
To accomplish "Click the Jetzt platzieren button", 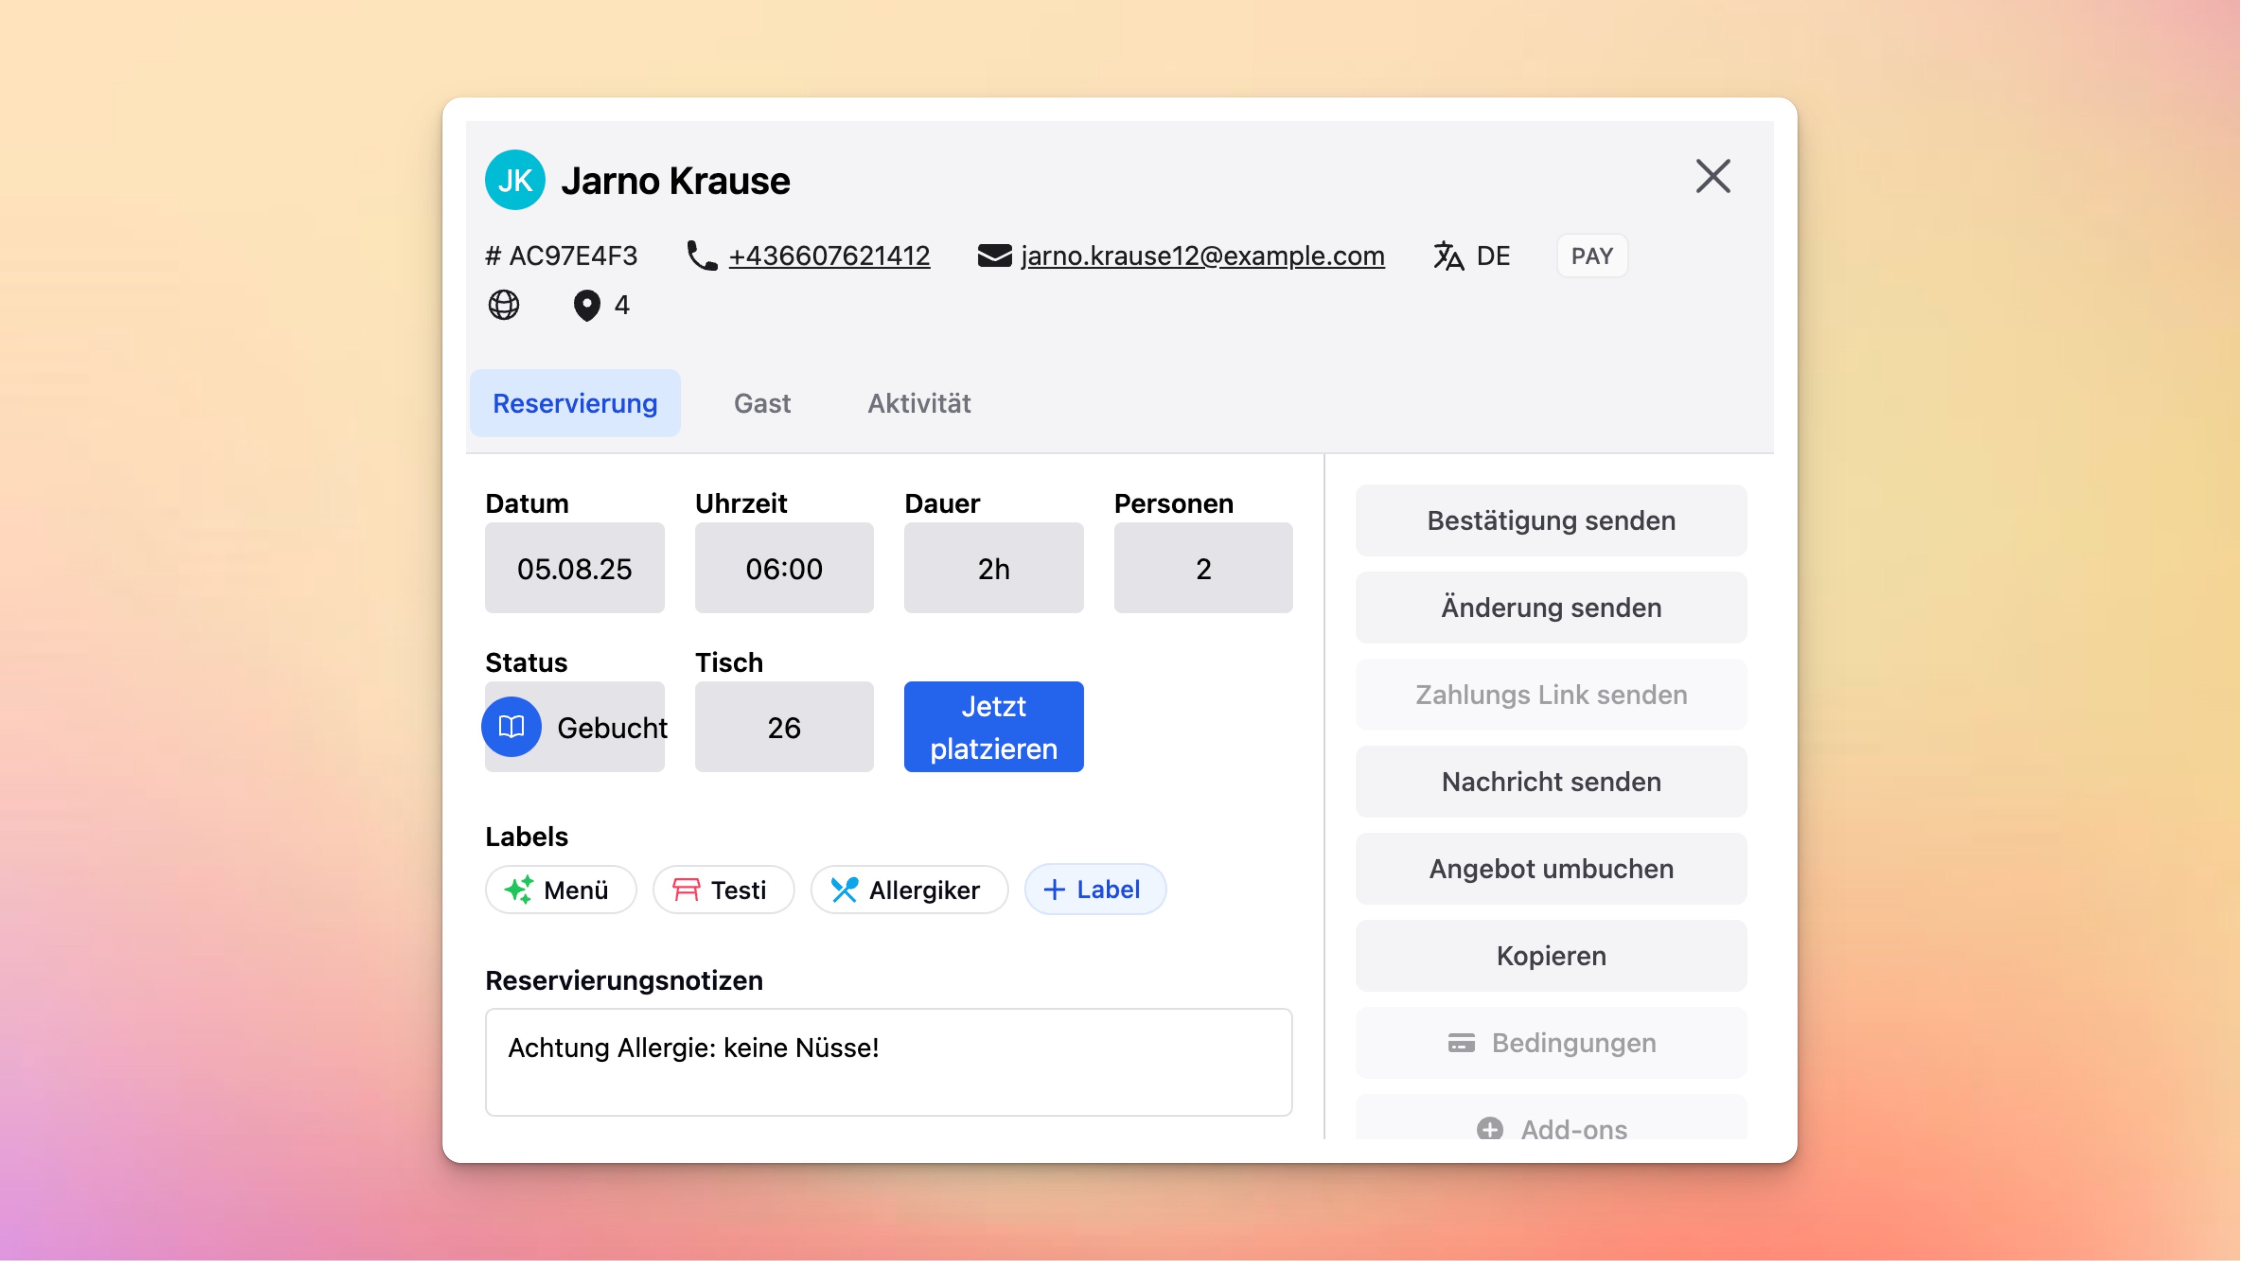I will [x=994, y=727].
